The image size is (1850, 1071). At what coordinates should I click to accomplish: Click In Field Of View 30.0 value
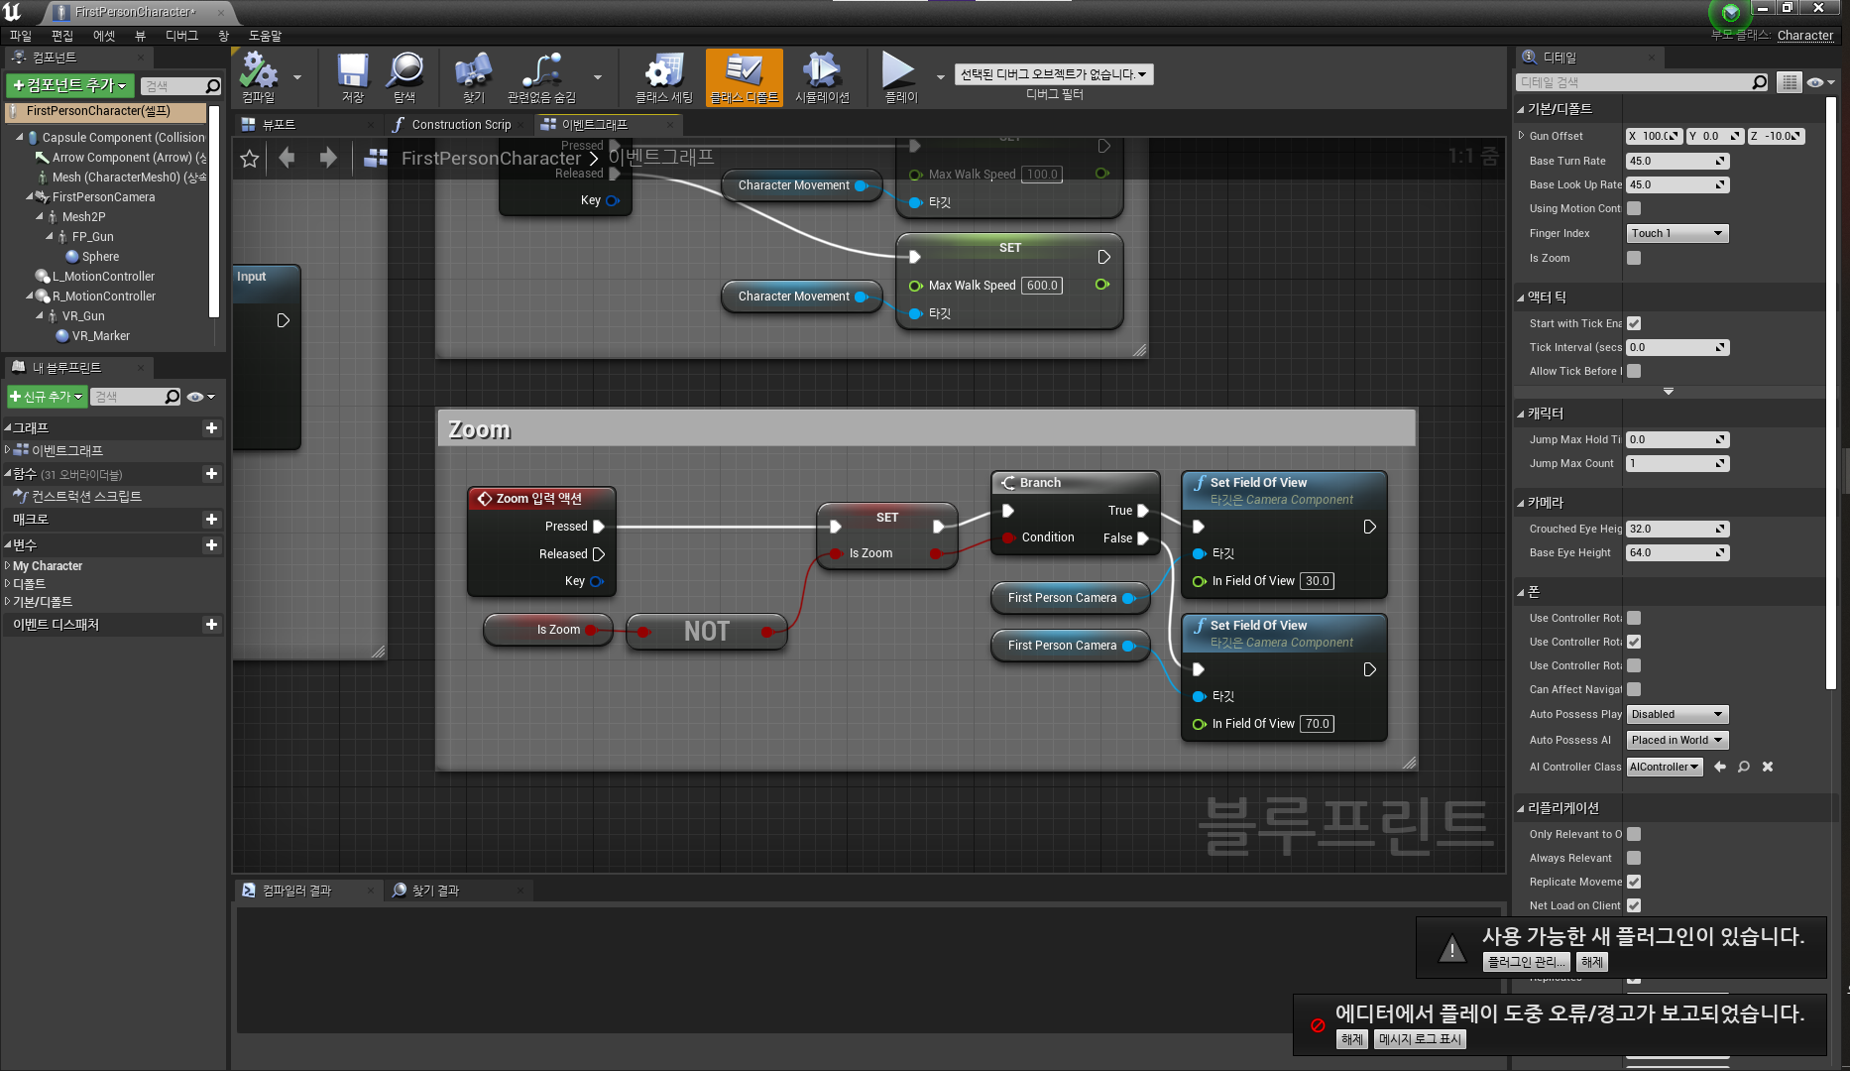pyautogui.click(x=1318, y=581)
